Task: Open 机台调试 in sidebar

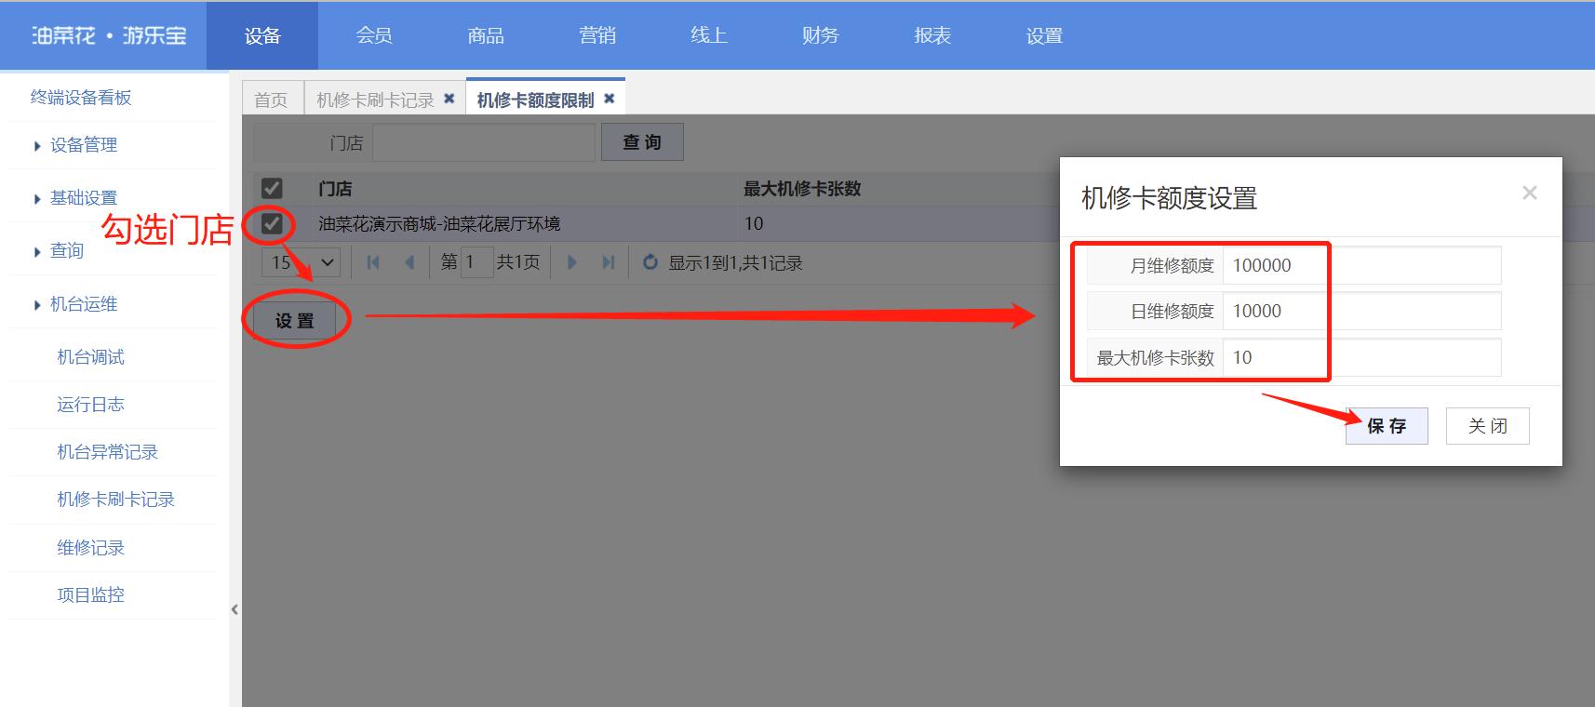Action: tap(90, 357)
